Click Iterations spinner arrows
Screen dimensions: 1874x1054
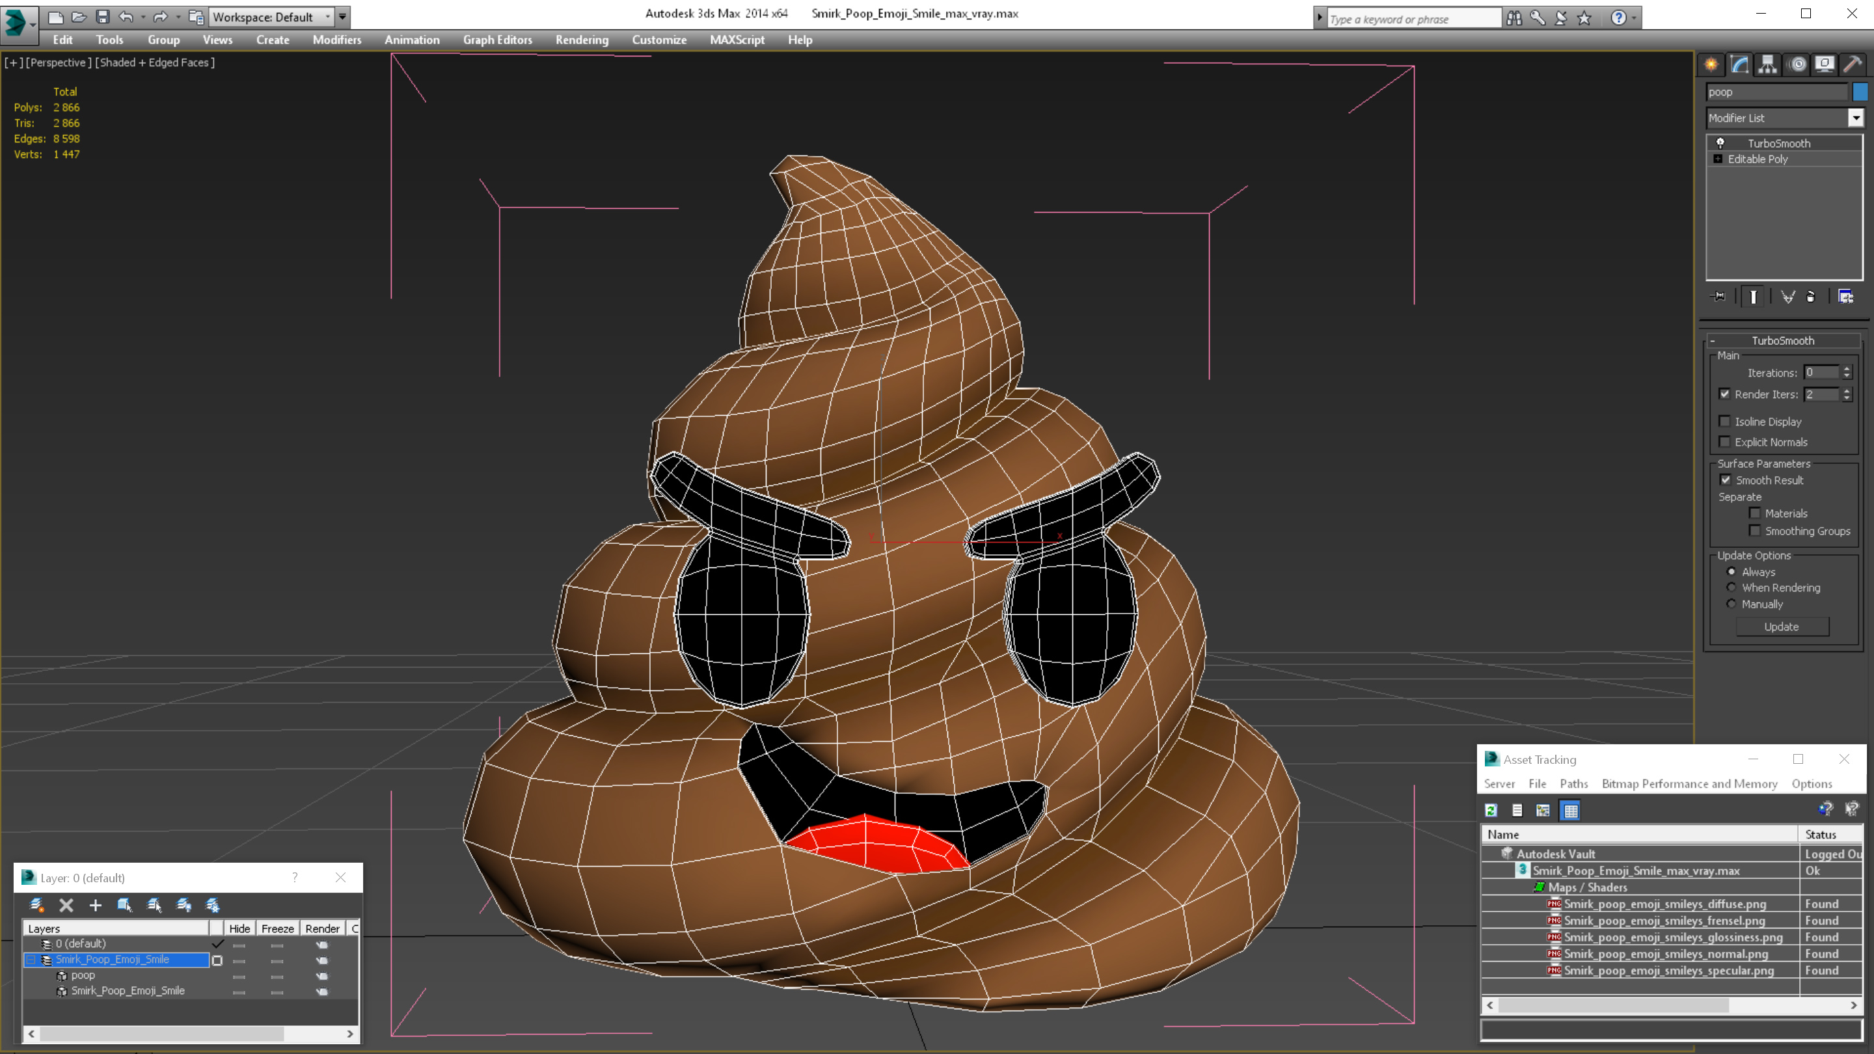pos(1847,372)
